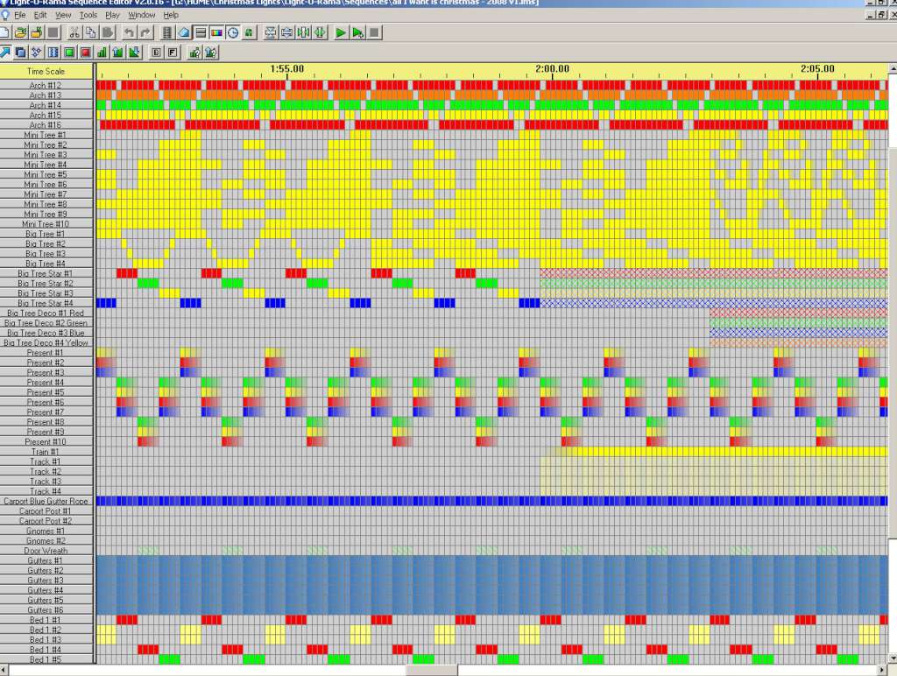Toggle the Background effects B button
Screen dimensions: 897x676
(x=156, y=53)
